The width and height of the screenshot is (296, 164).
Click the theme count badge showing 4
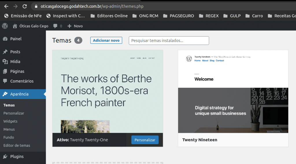pos(78,40)
